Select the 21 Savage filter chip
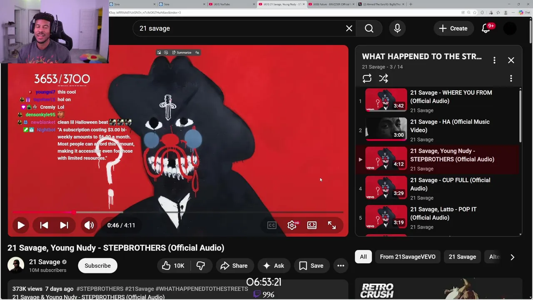533x300 pixels. point(462,257)
